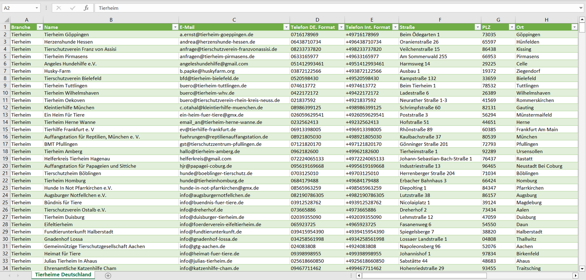
Task: Click the horizontal scrollbar left arrow
Action: click(359, 276)
